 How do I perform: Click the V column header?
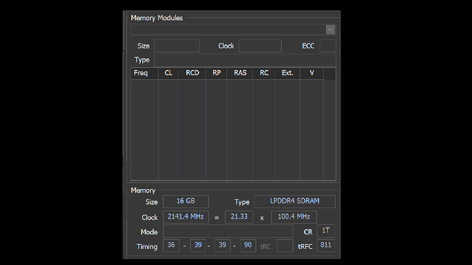[311, 73]
